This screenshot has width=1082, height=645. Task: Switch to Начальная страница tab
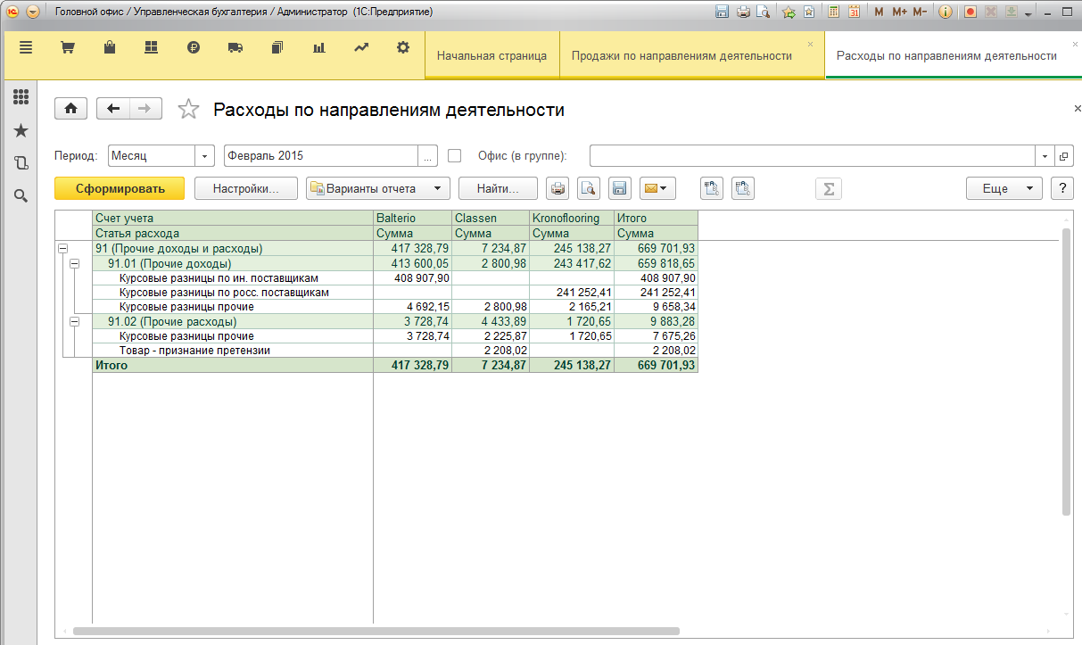(x=491, y=55)
